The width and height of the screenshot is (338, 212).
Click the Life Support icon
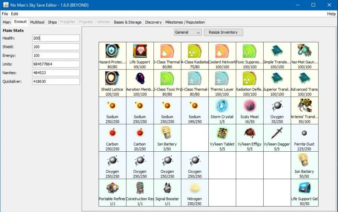tap(140, 51)
